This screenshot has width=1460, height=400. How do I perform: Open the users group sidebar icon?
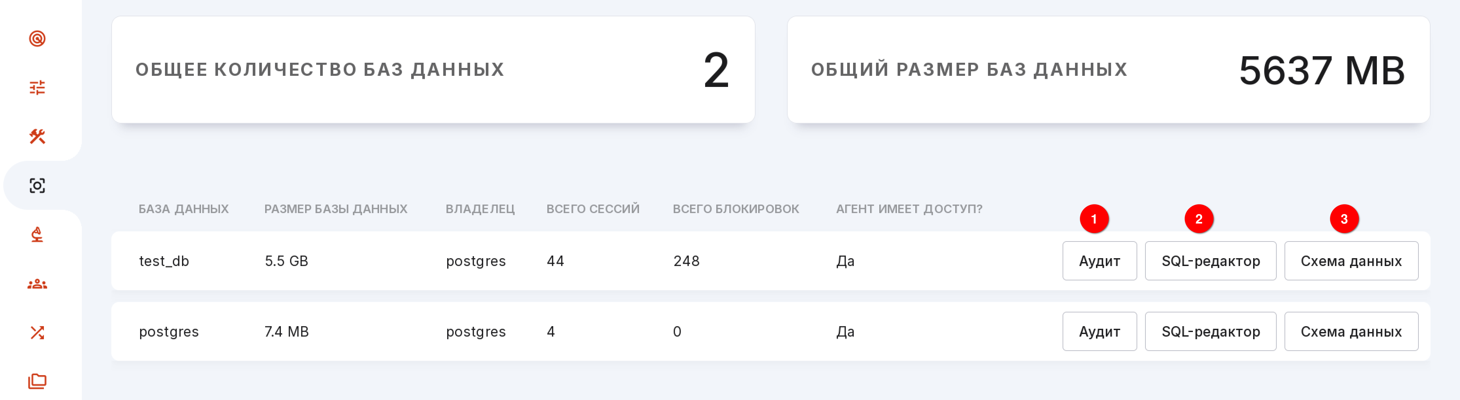(x=37, y=284)
